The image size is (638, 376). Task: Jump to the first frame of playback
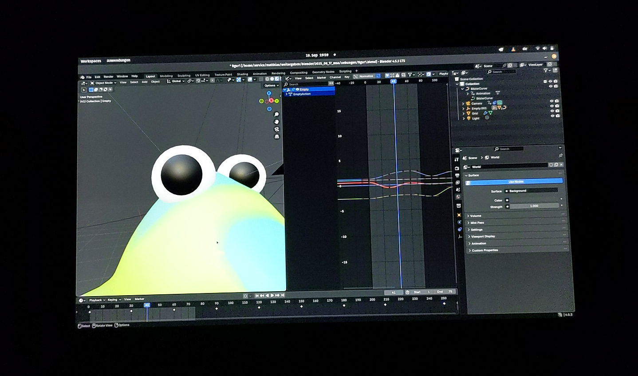click(257, 295)
